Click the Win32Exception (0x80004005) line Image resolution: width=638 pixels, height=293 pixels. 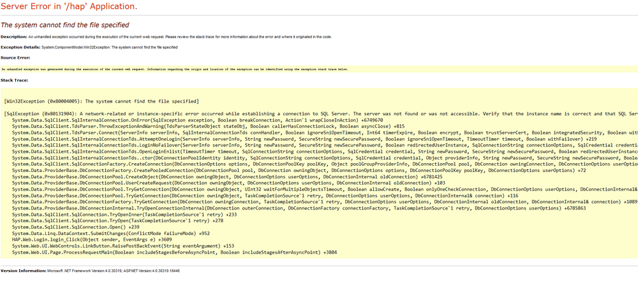tap(101, 101)
